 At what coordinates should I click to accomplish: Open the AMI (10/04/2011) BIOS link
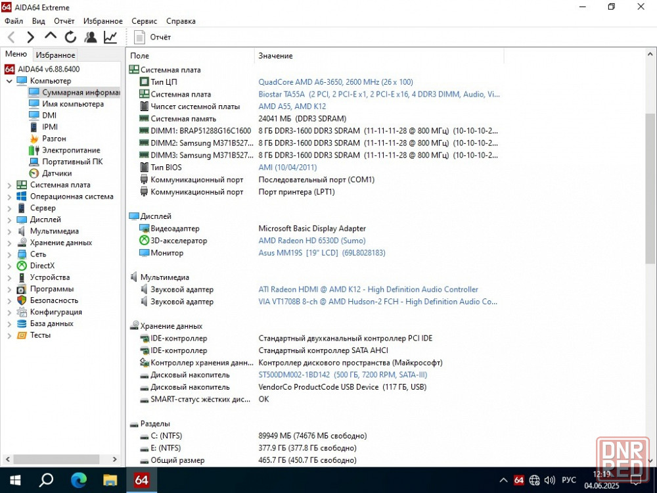[x=288, y=167]
